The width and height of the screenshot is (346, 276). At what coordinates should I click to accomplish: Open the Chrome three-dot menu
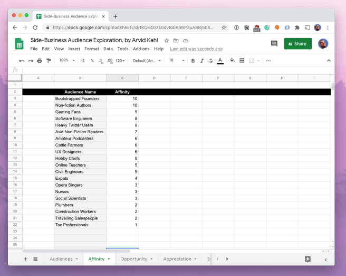[x=328, y=27]
